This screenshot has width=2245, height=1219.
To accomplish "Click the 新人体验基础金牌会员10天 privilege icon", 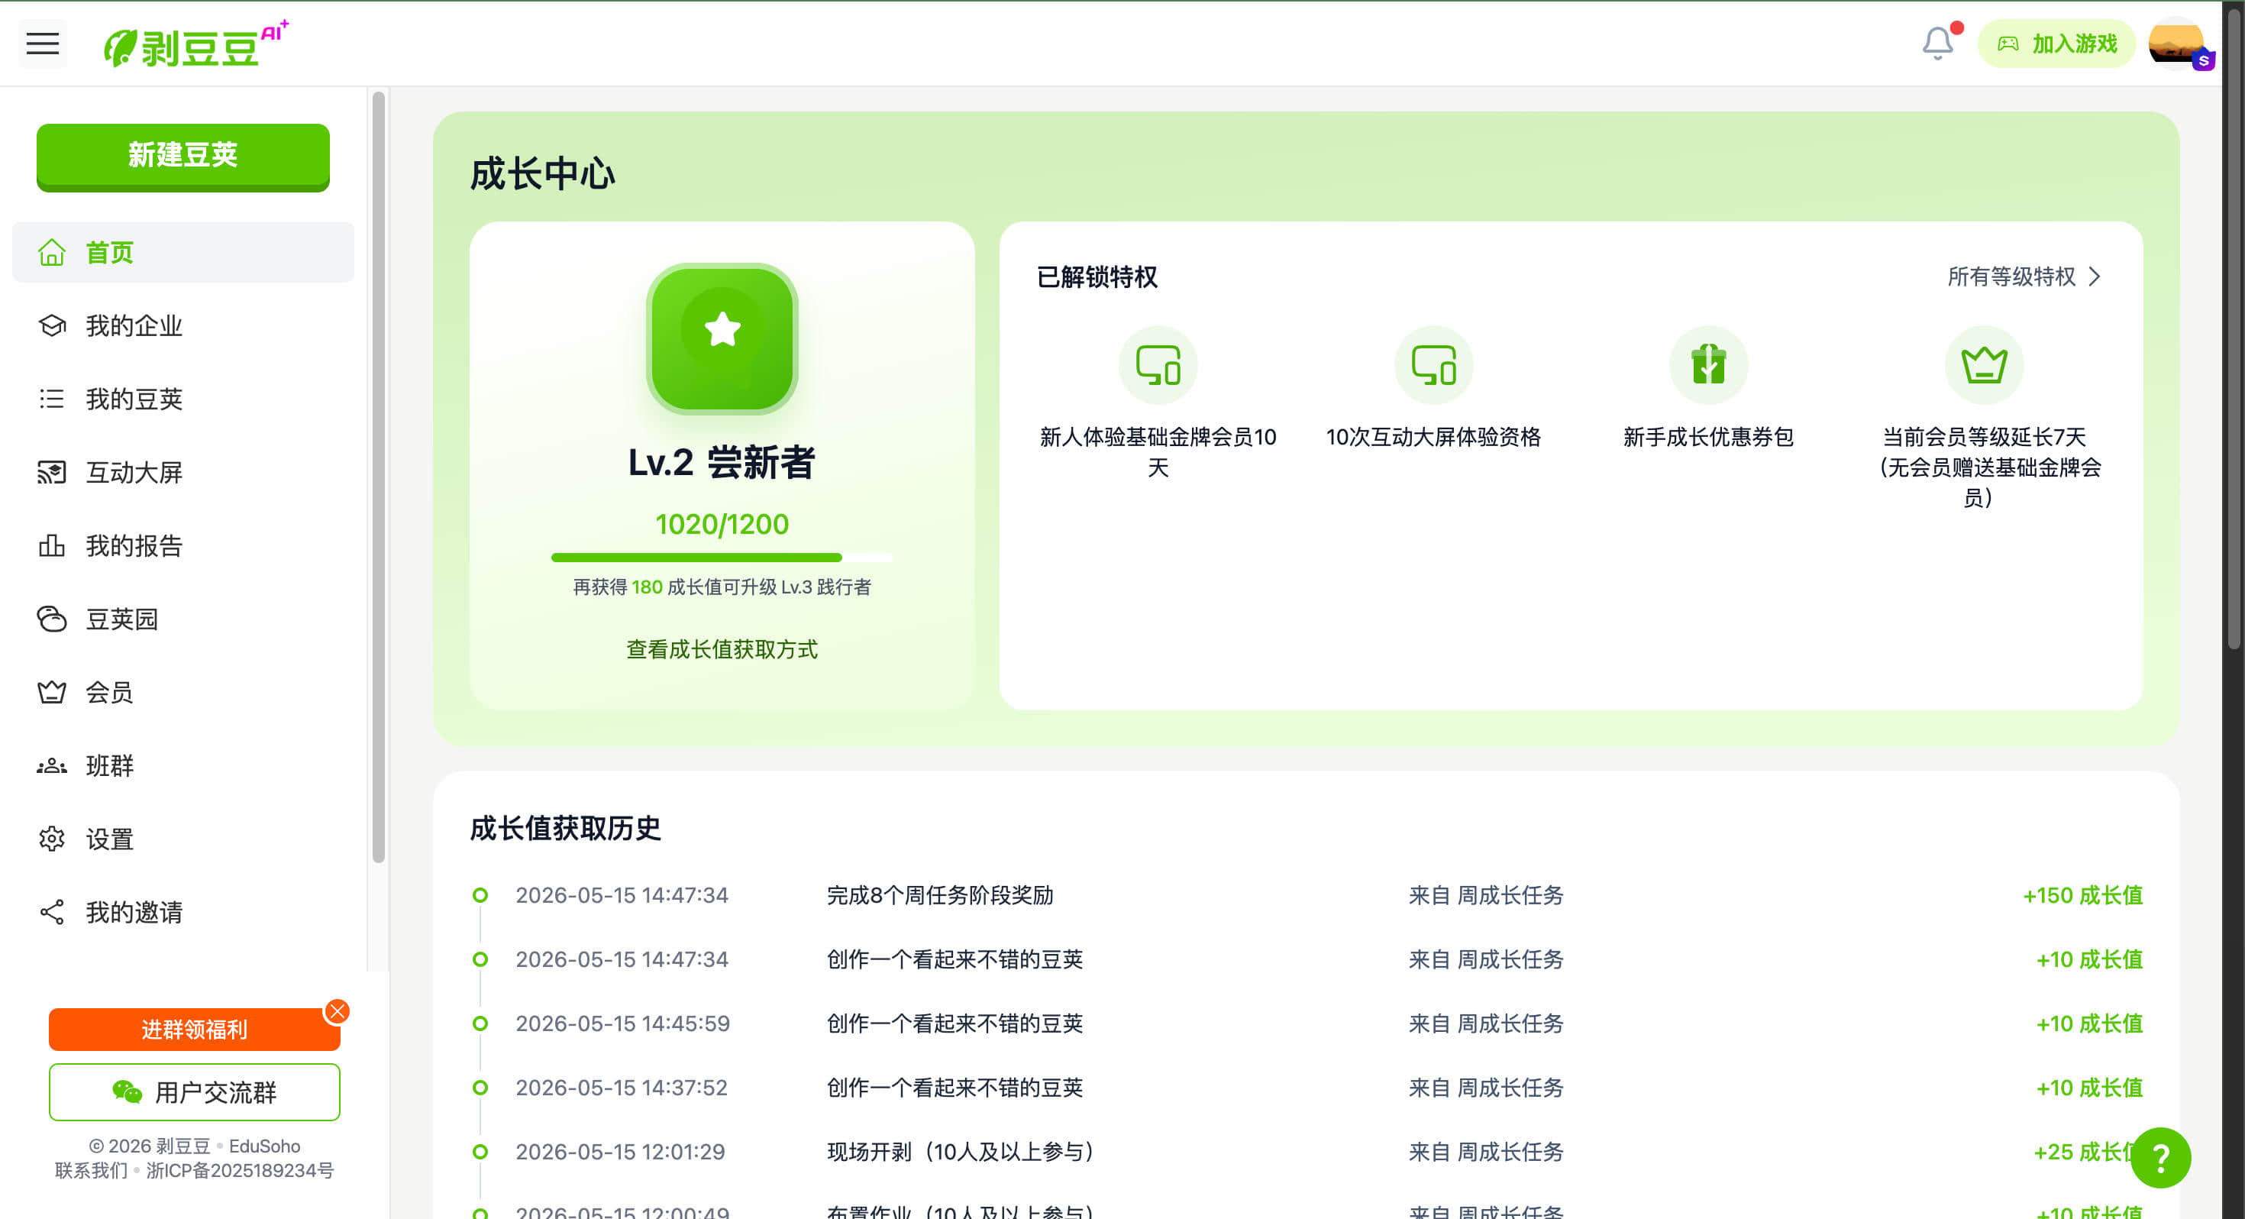I will 1158,364.
